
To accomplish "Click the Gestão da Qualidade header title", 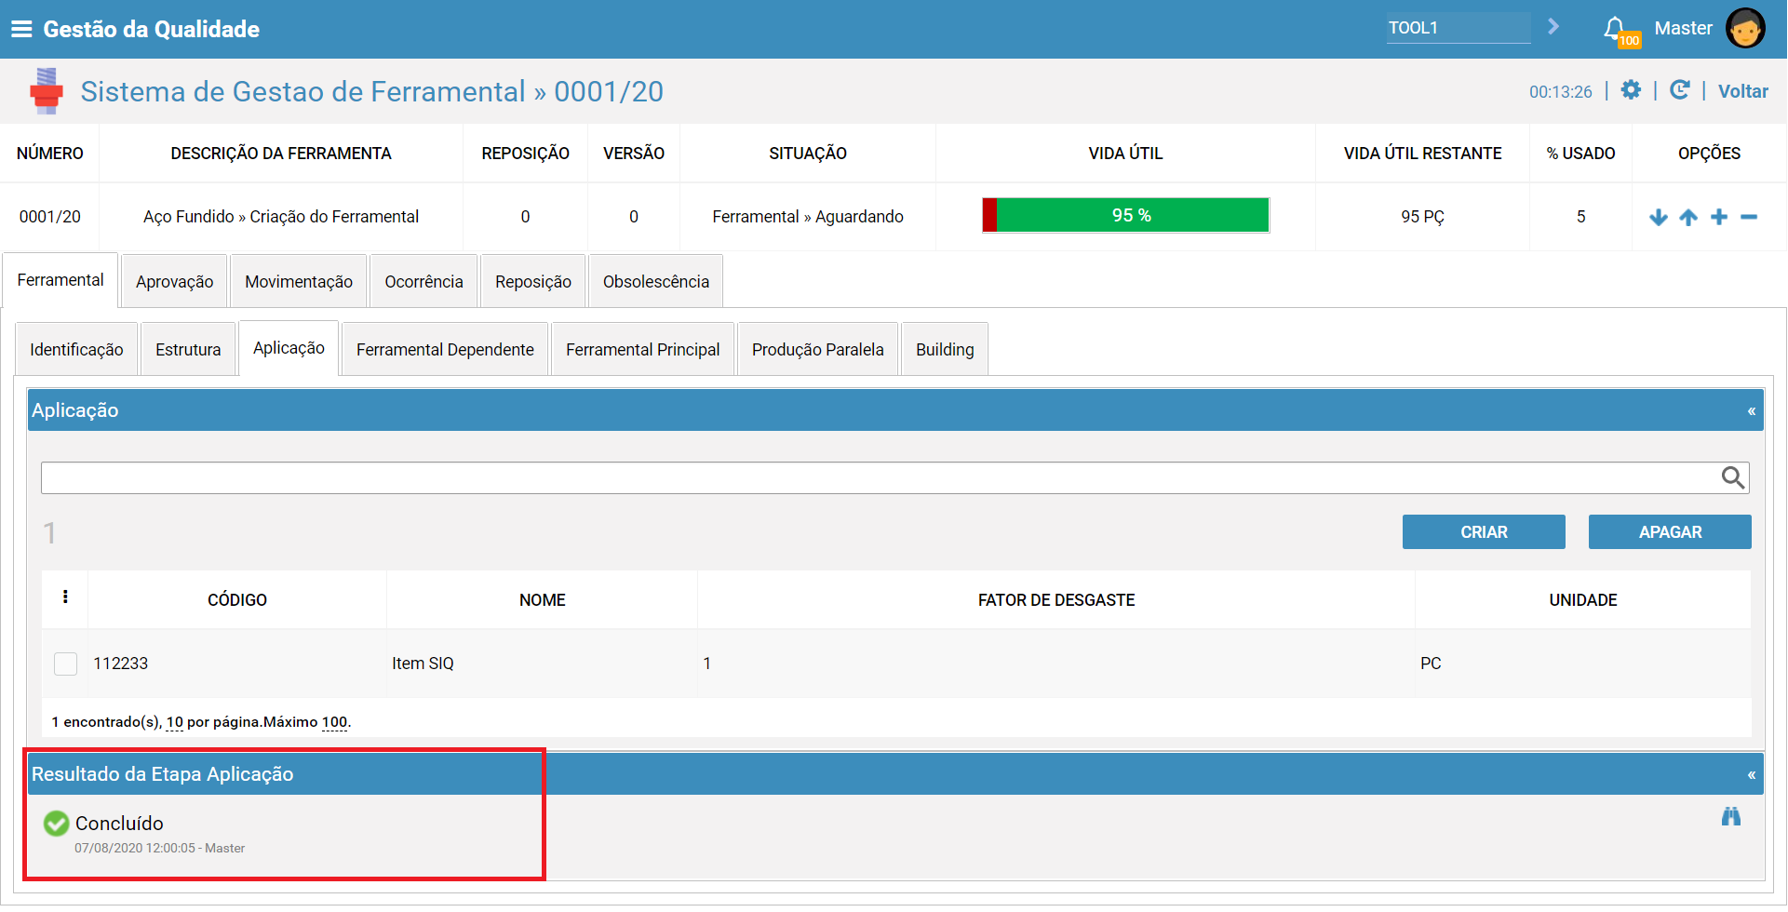I will pos(152,29).
